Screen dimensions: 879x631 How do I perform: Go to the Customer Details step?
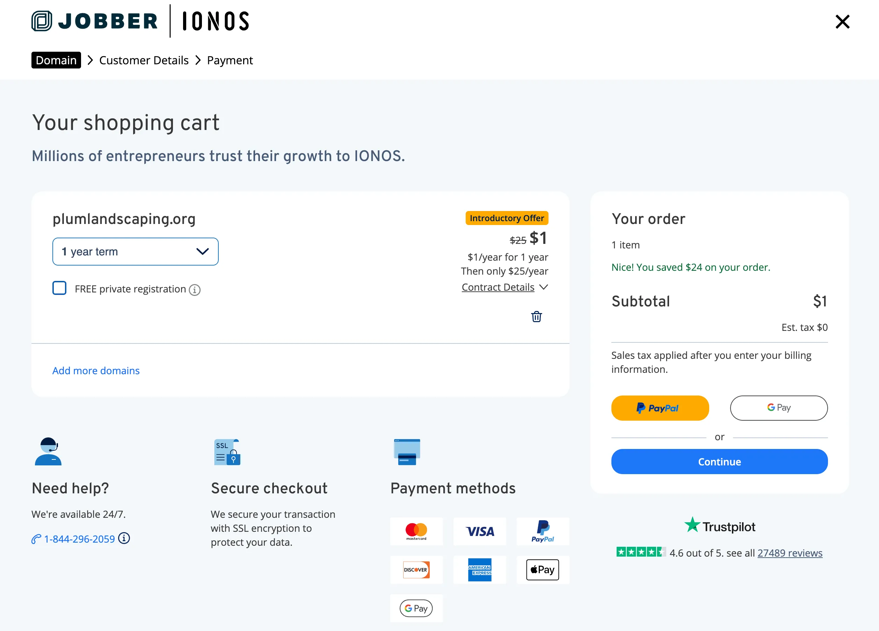[x=144, y=60]
